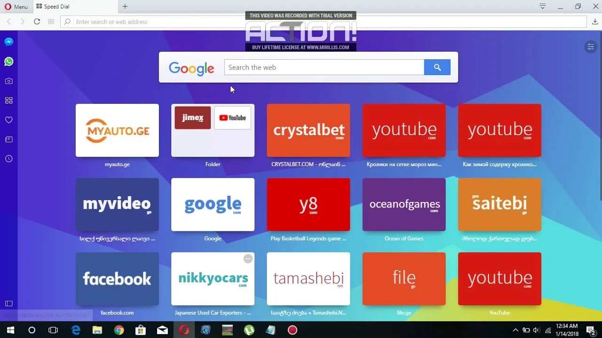Screen dimensions: 602x338
Task: Open the Action Center notifications
Action: click(591, 330)
